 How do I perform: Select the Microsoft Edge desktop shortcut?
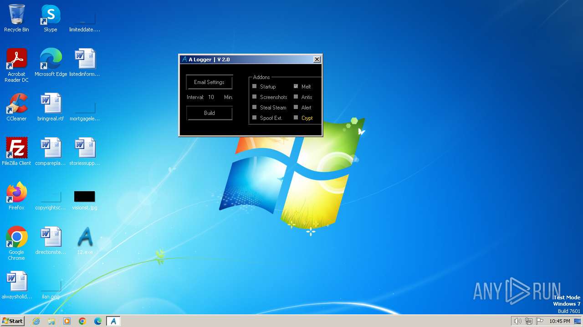pos(51,63)
